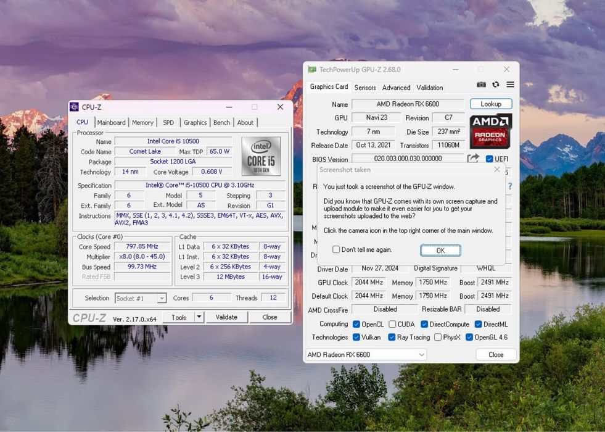Click the BIOS share export icon
605x432 pixels.
[473, 158]
